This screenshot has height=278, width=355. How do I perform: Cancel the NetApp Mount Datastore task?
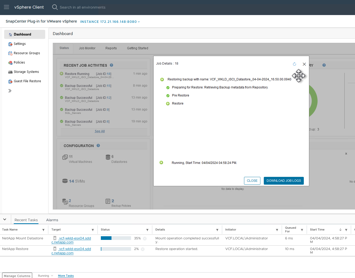pyautogui.click(x=145, y=239)
